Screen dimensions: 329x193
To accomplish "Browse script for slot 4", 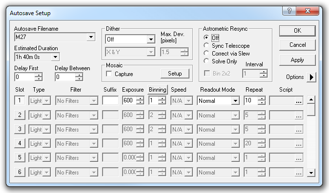I will click(x=299, y=144).
